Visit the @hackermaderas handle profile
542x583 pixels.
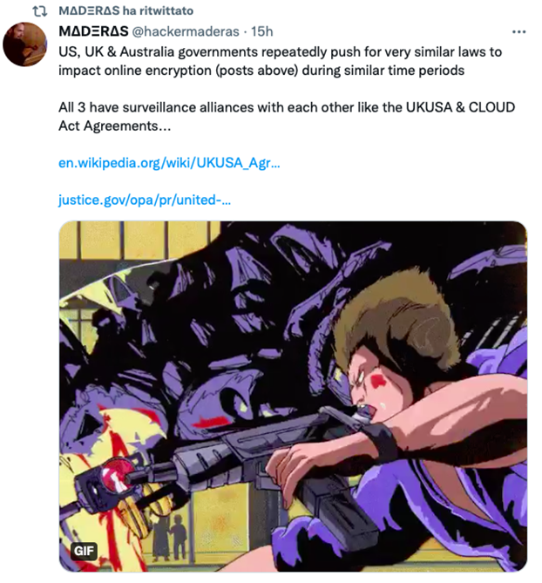pyautogui.click(x=186, y=31)
